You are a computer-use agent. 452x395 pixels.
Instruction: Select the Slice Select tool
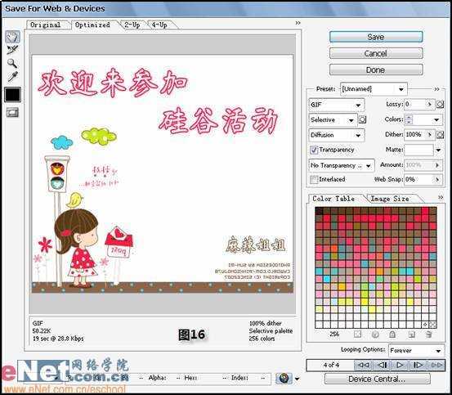[12, 50]
